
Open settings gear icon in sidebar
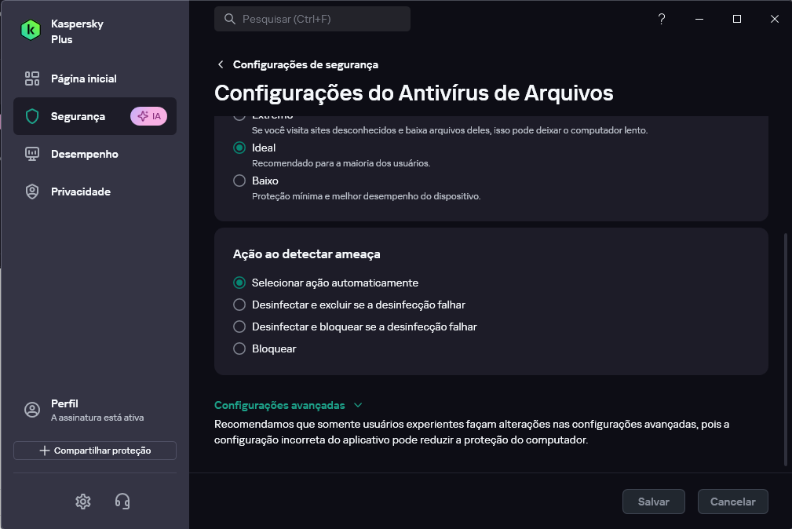pyautogui.click(x=83, y=501)
